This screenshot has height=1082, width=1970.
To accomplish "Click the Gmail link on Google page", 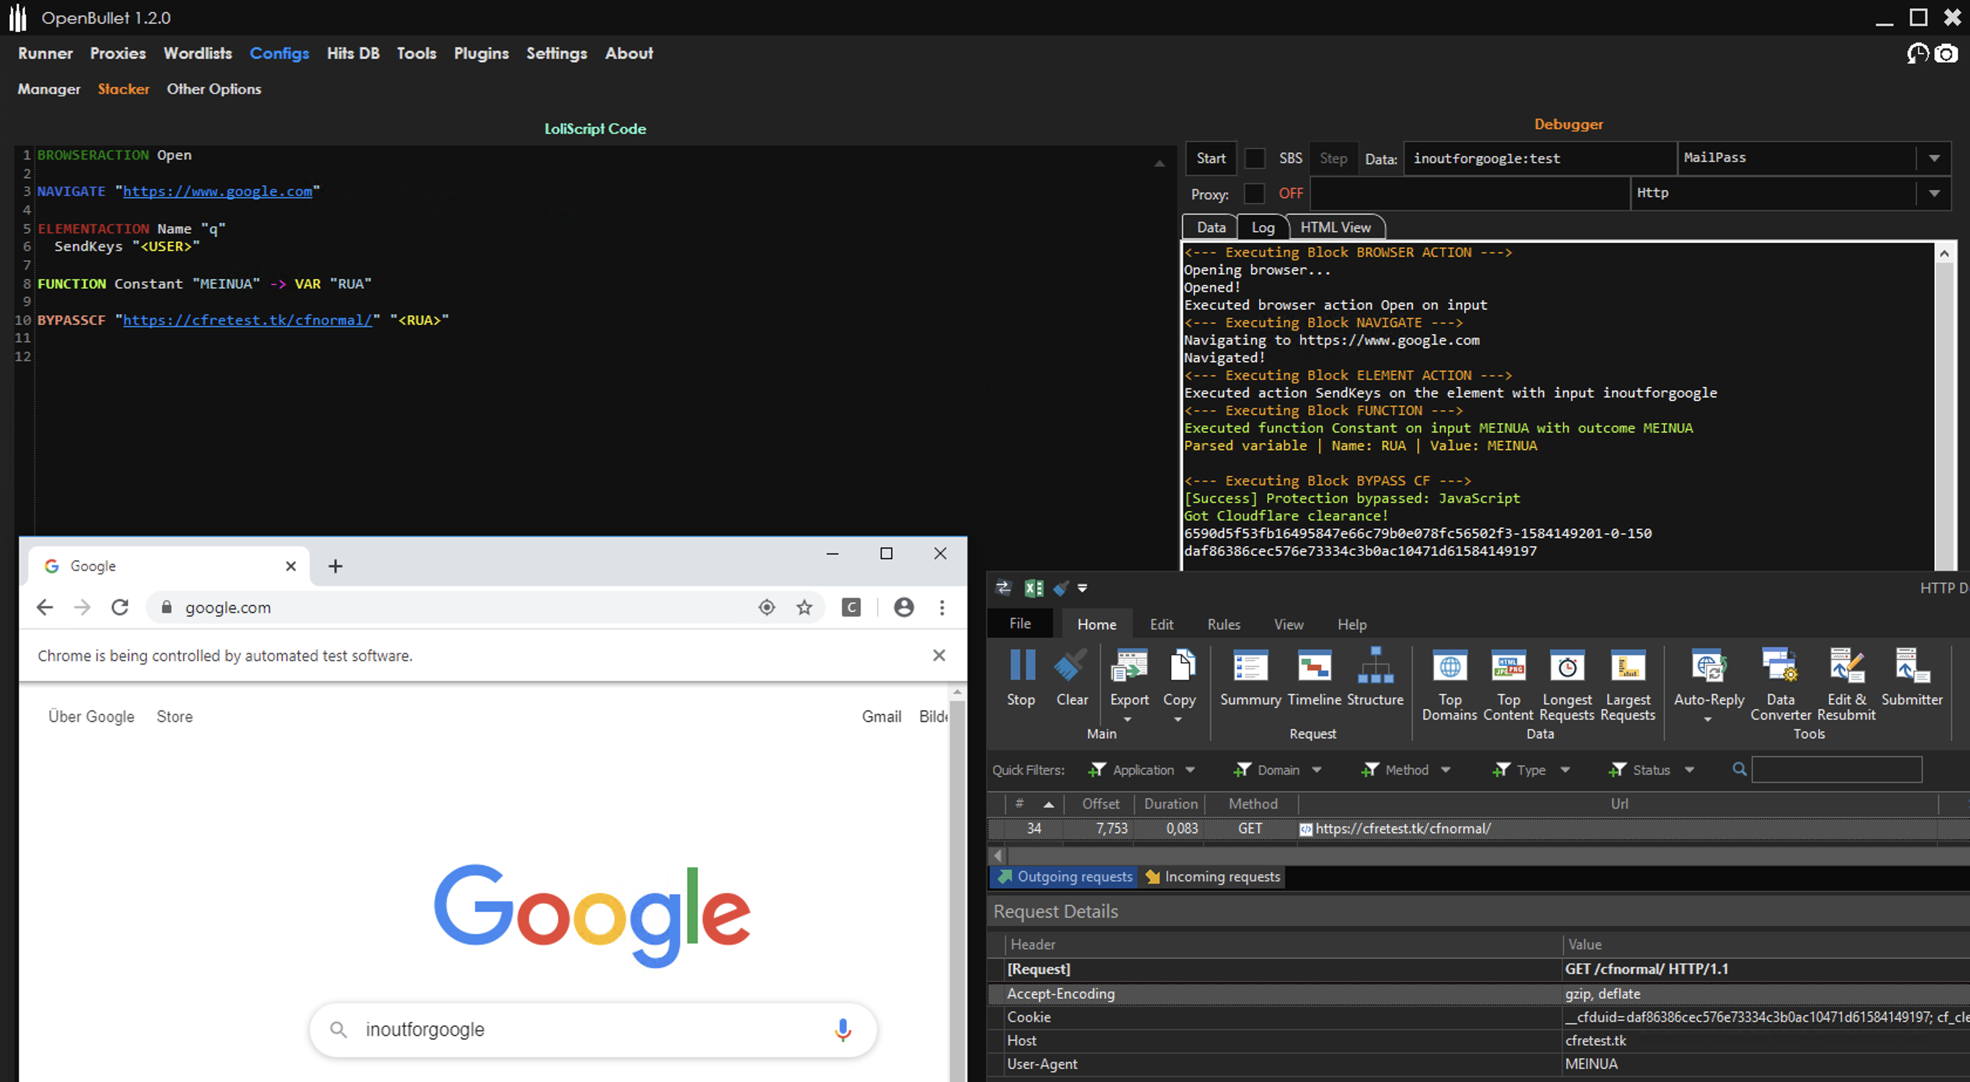I will point(881,716).
